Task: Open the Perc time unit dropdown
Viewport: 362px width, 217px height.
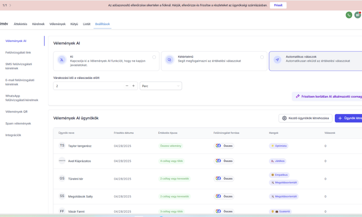Action: [x=161, y=86]
